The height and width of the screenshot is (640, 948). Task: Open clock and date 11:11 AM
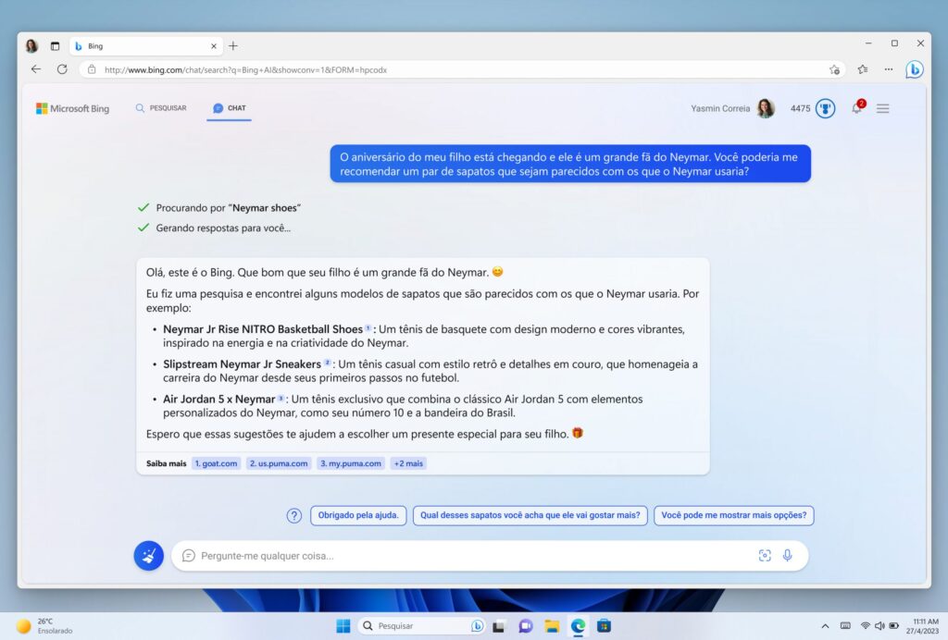(923, 626)
